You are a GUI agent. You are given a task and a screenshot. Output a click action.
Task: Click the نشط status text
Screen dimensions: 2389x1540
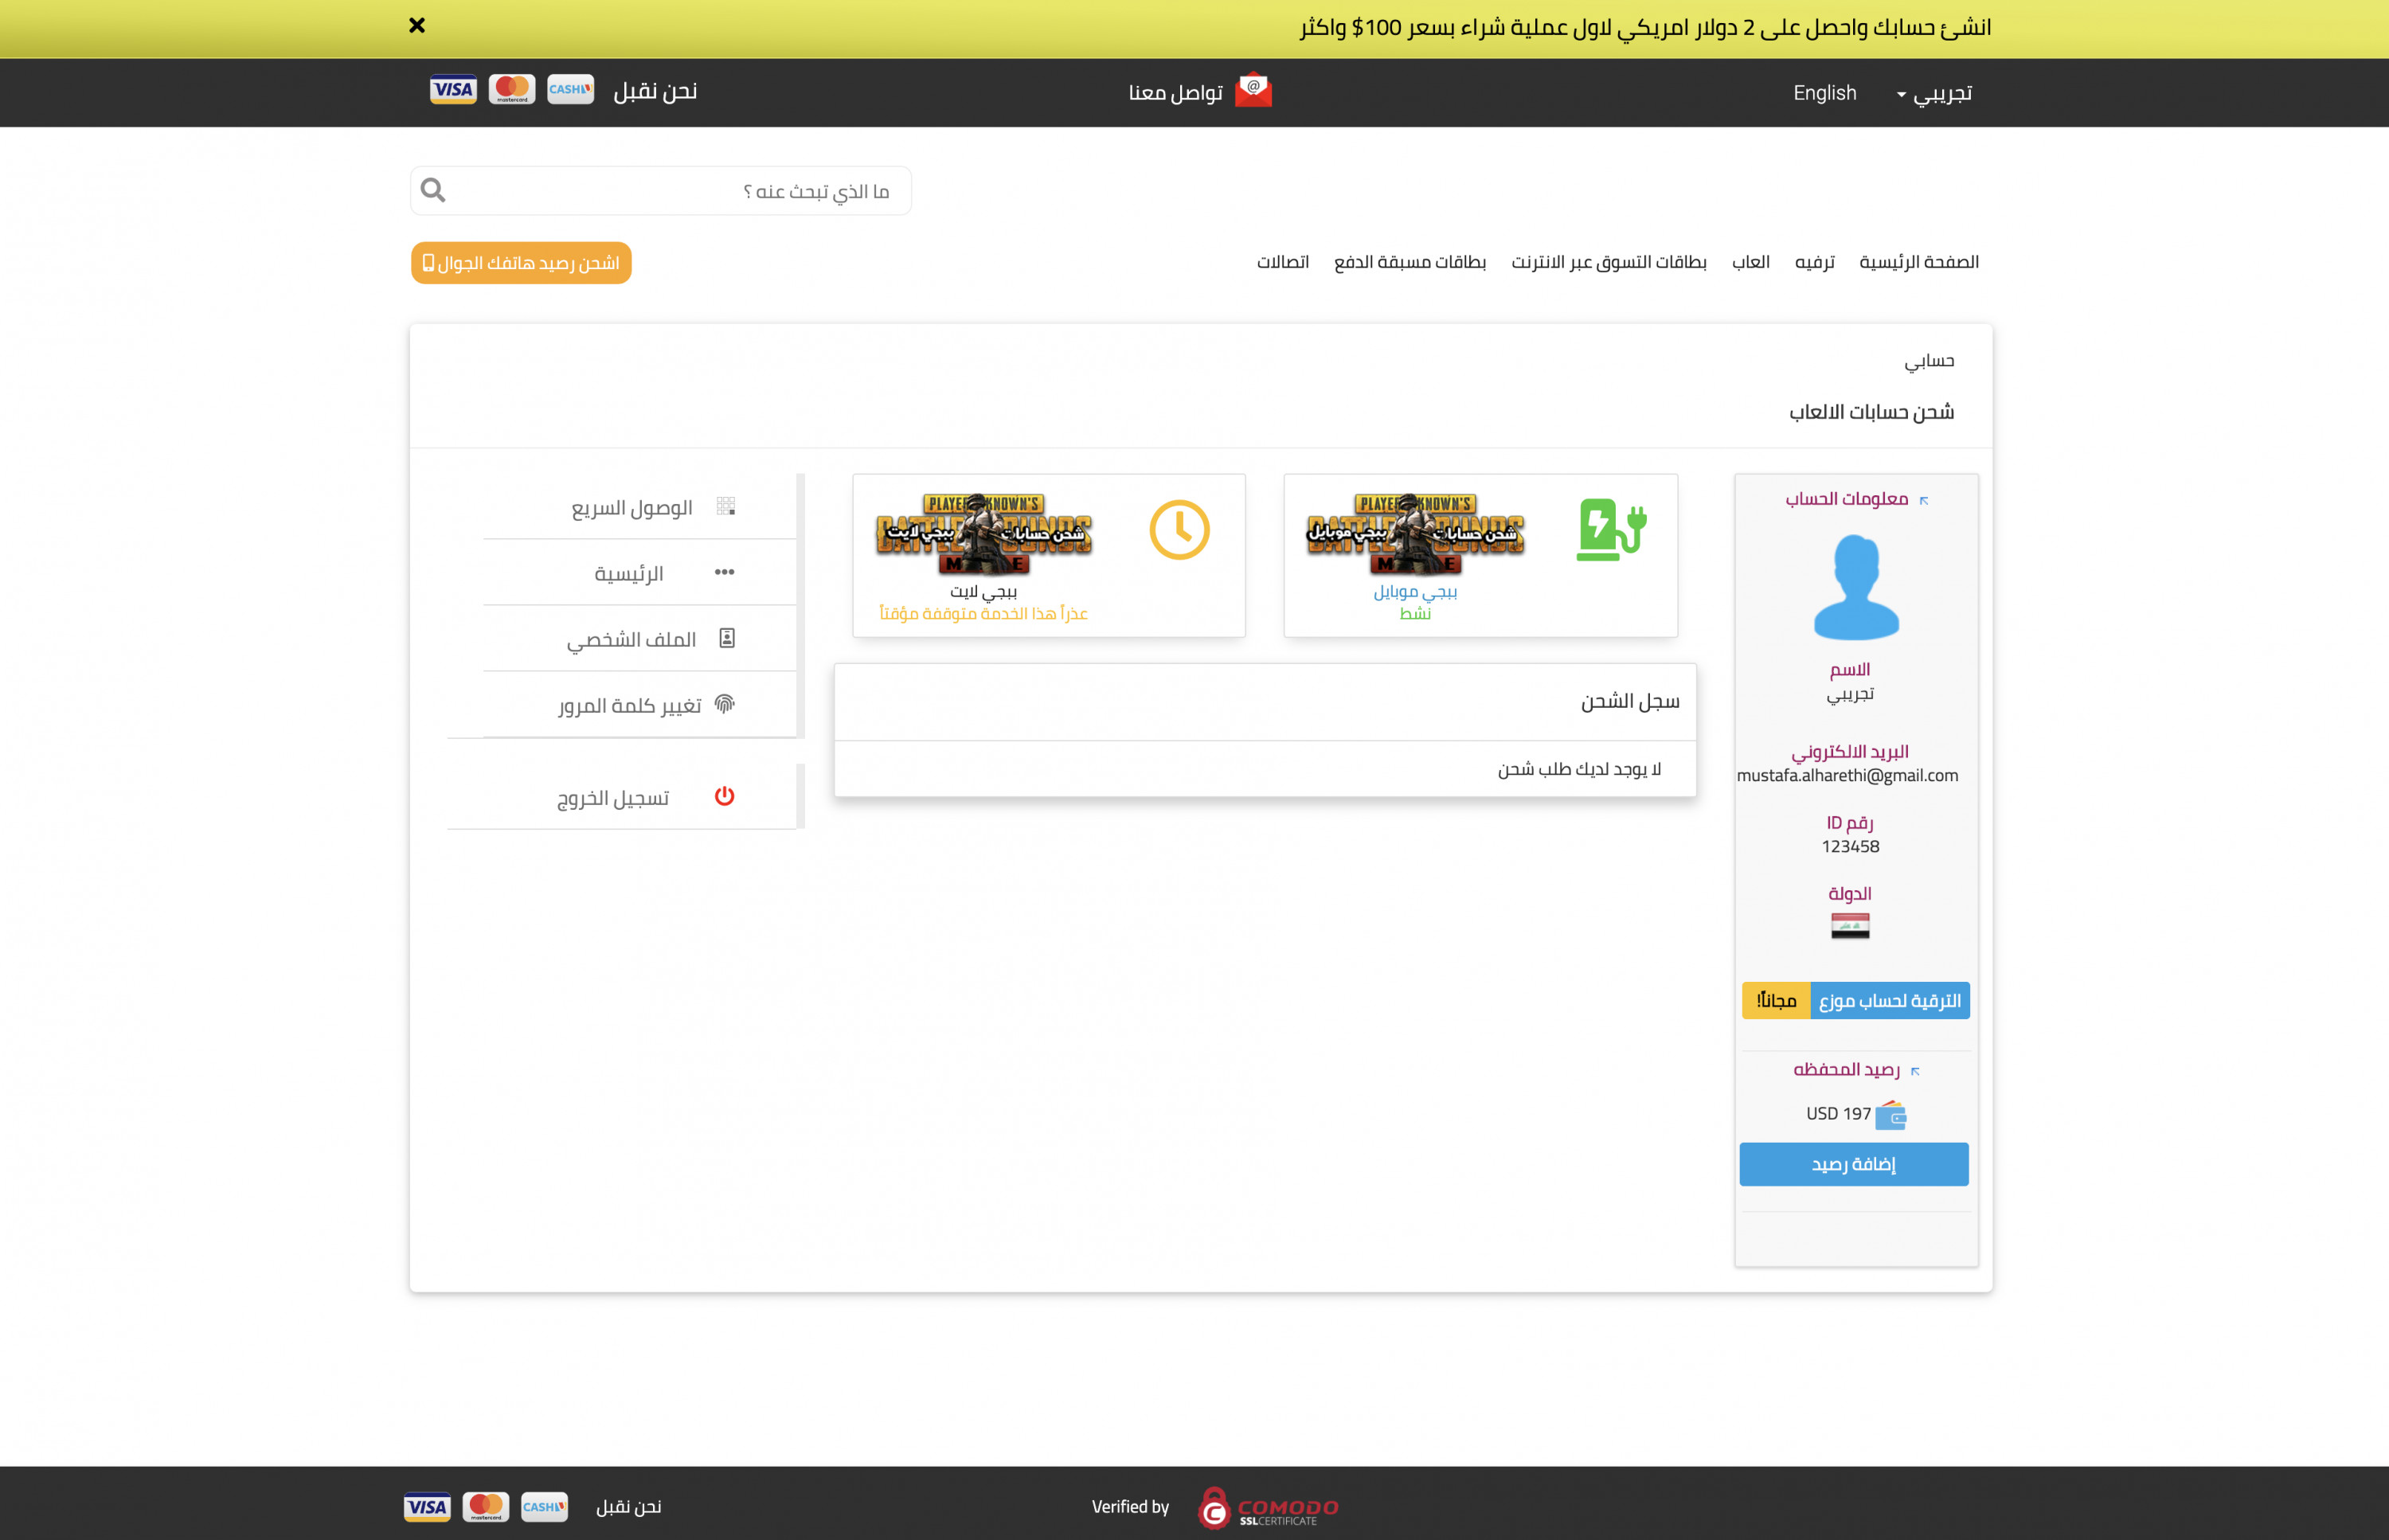(1415, 613)
